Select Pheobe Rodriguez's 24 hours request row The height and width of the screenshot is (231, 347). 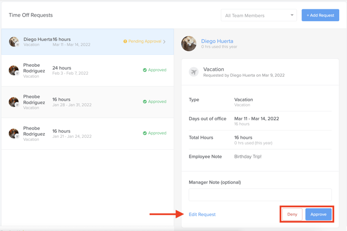[87, 70]
